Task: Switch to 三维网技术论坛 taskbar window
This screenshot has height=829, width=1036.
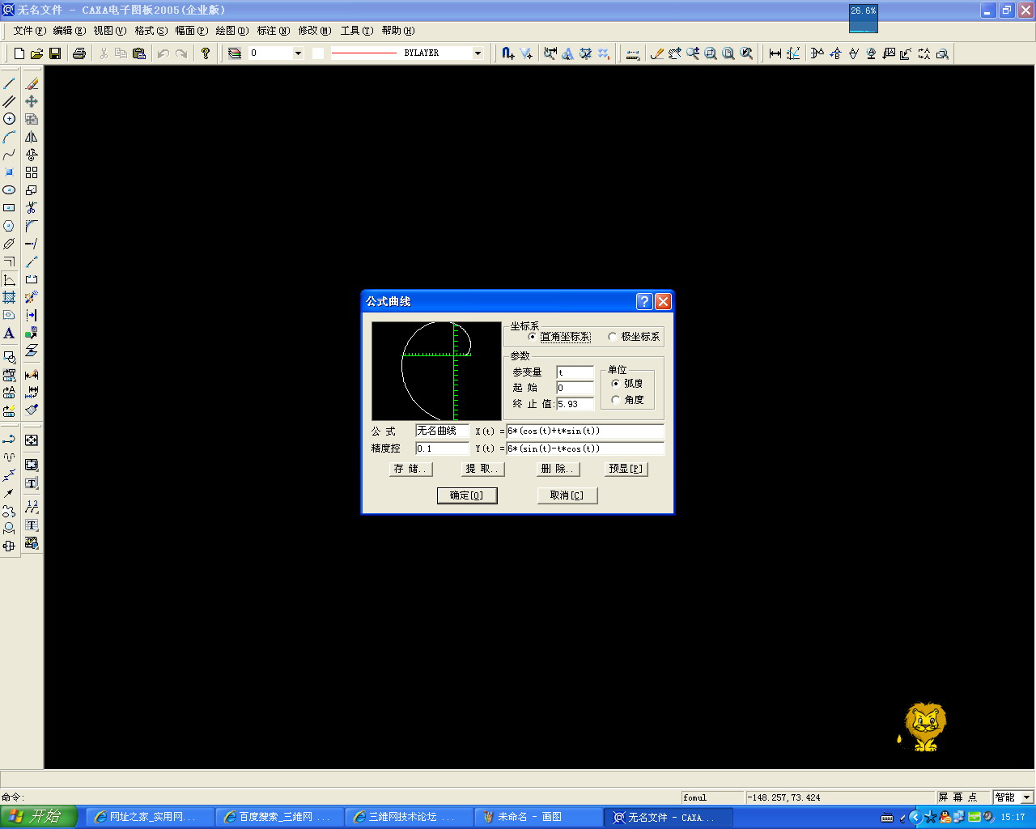Action: pyautogui.click(x=409, y=818)
